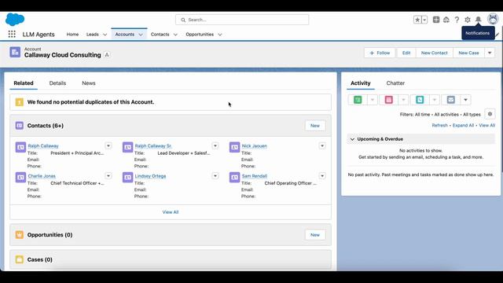Click the Help question mark icon

click(x=457, y=20)
